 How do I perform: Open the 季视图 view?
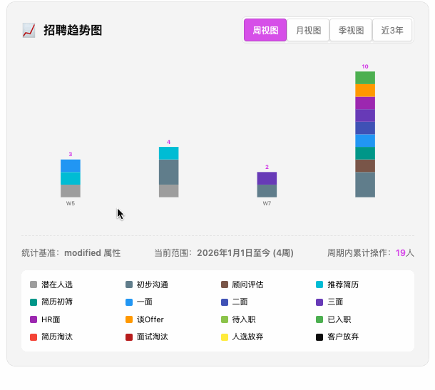click(351, 31)
